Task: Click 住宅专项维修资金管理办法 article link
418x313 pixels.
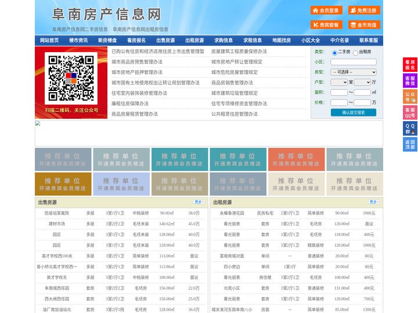Action: tap(239, 104)
